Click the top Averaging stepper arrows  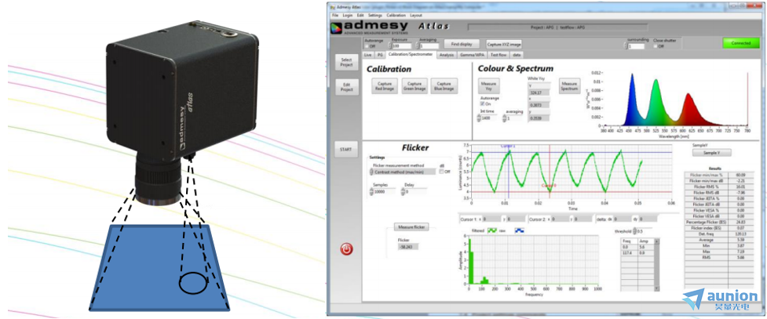click(418, 46)
